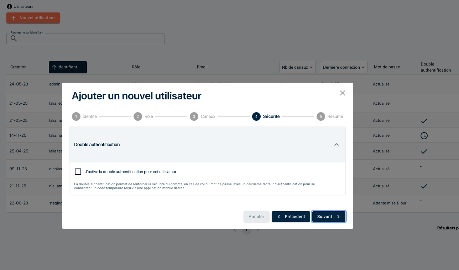The width and height of the screenshot is (459, 270).
Task: Open the Dernière connexion dropdown
Action: pyautogui.click(x=344, y=67)
